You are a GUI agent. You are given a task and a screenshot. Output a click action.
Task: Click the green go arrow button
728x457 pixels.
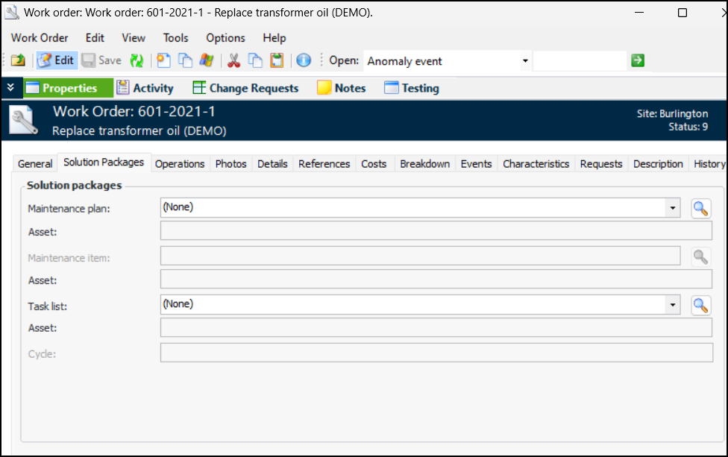(637, 61)
